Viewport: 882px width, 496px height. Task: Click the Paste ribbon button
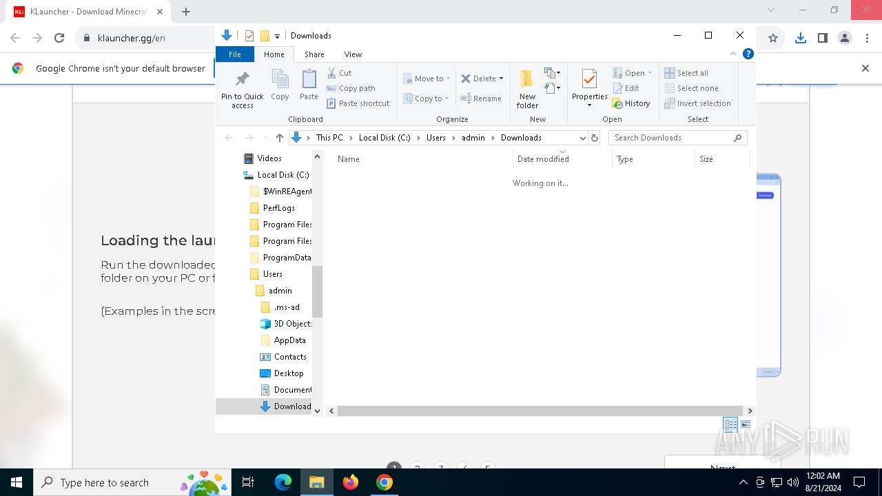pos(309,85)
